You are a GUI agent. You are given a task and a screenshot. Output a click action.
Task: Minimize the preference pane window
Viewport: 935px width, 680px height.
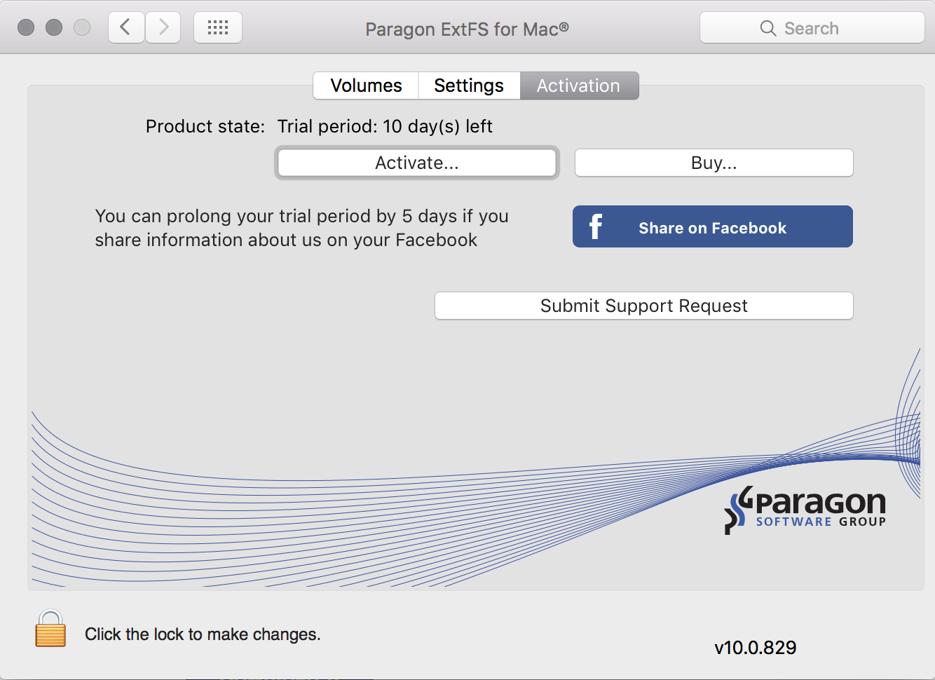(54, 28)
